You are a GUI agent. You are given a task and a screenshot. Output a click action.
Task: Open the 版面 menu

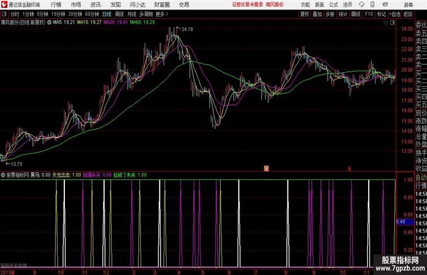(319, 5)
